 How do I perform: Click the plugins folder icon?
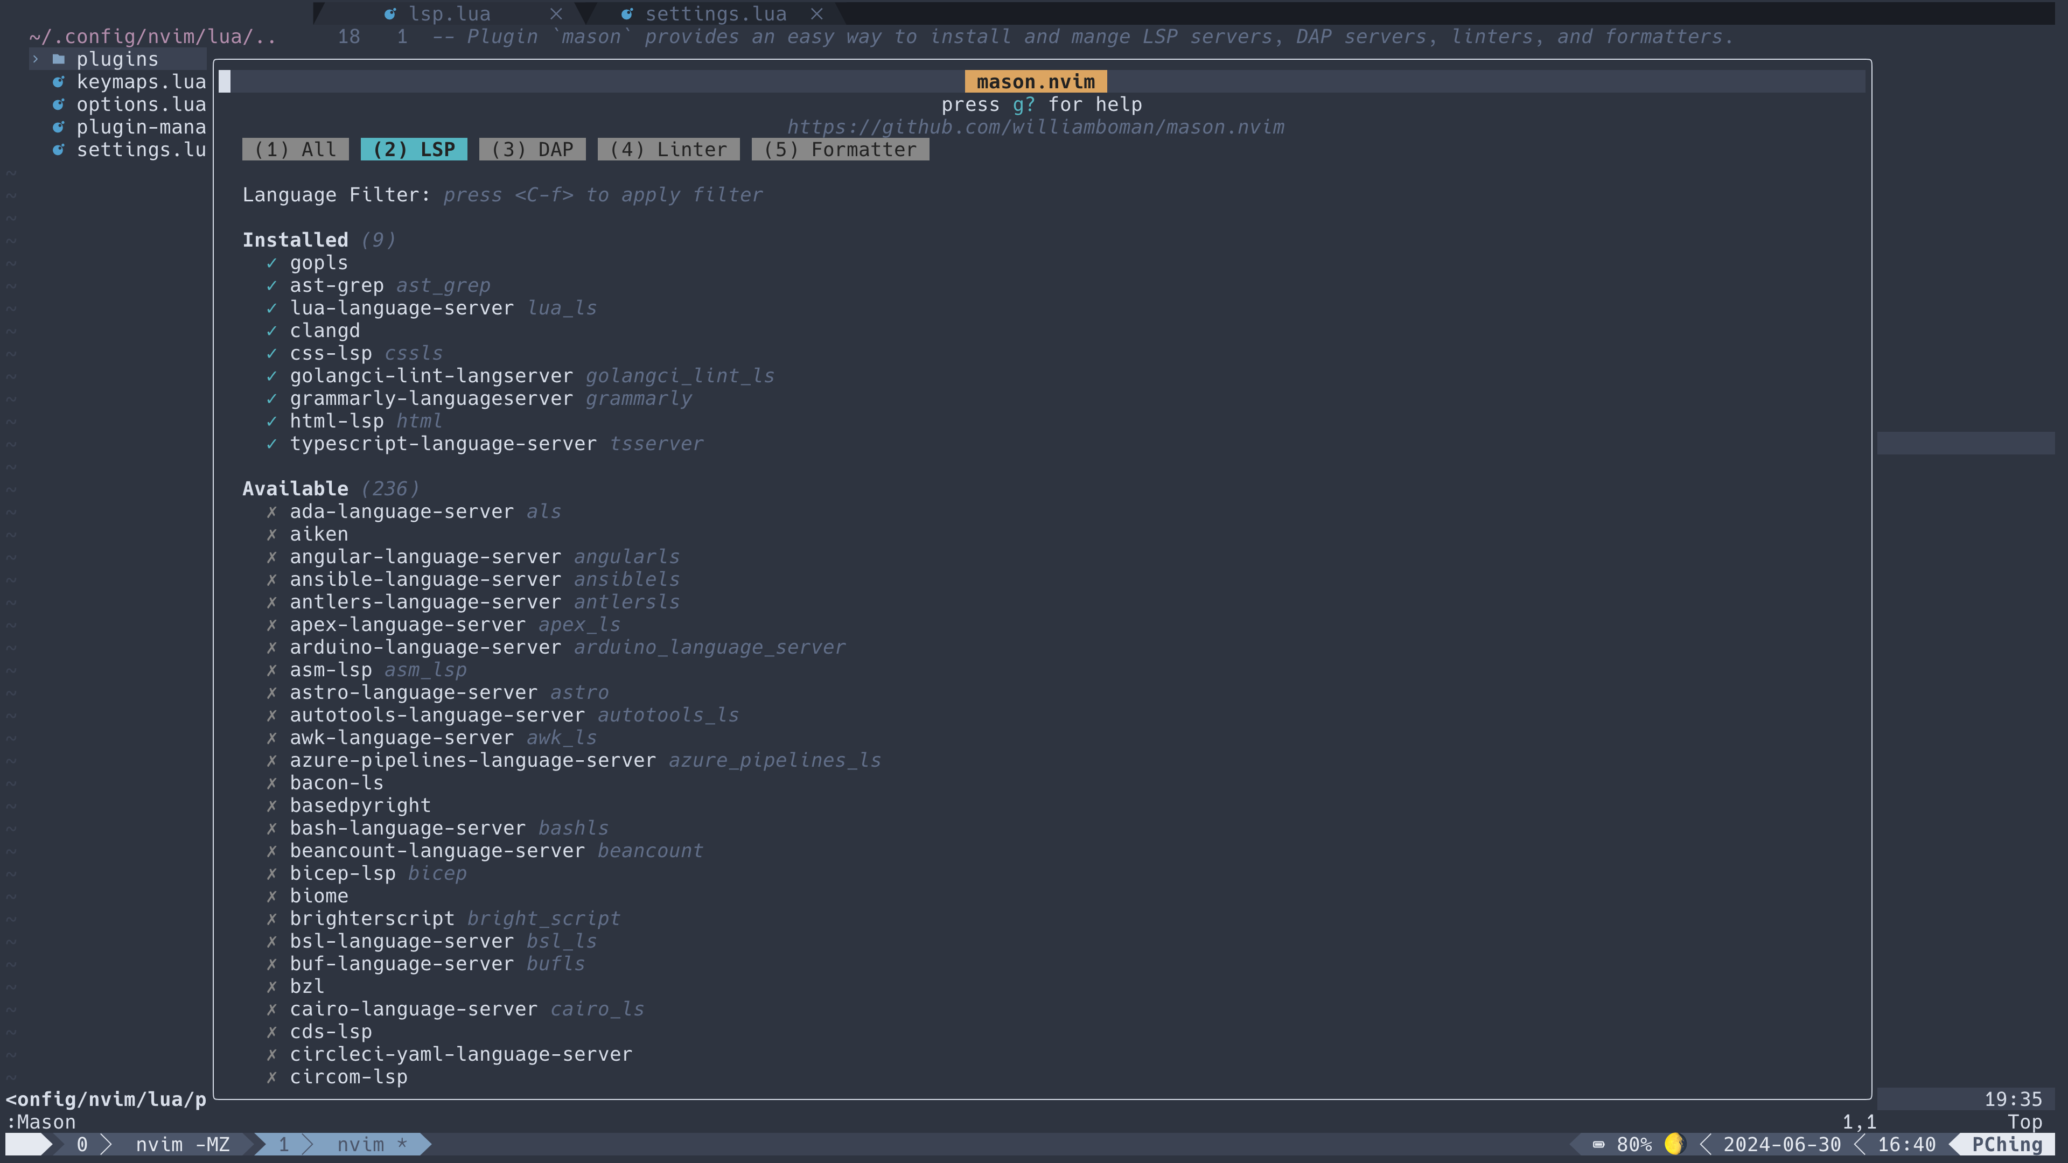59,59
